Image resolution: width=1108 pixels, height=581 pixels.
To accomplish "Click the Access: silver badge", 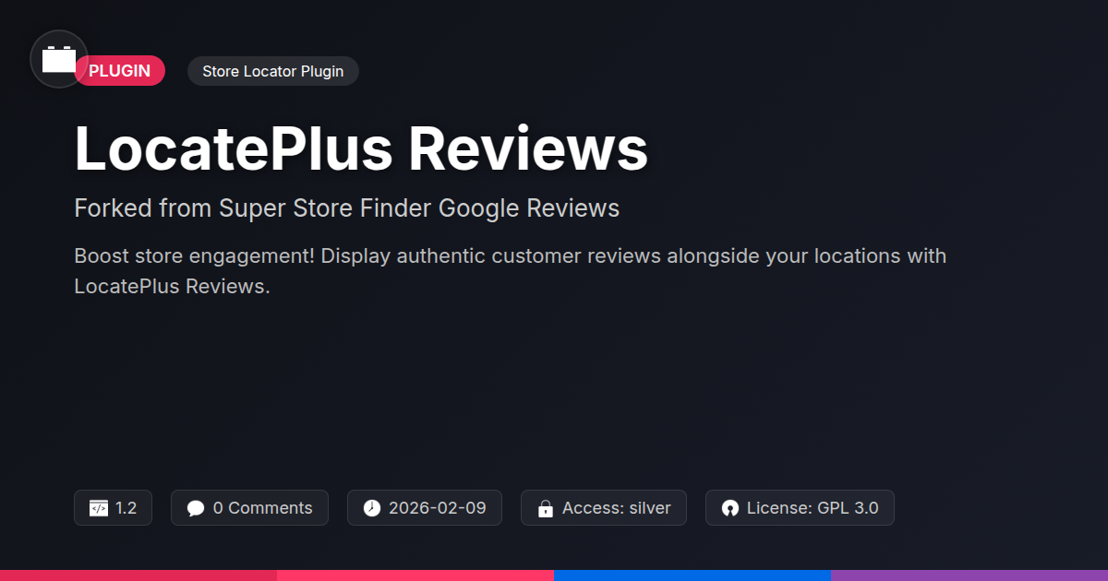I will [x=604, y=508].
